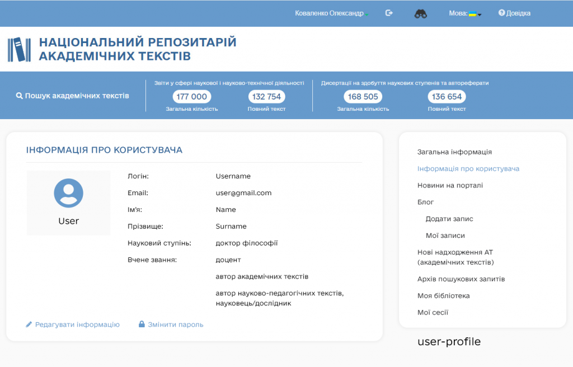Click the magnifier icon for Пошук академічних текстів
Viewport: 573px width, 367px height.
pyautogui.click(x=20, y=96)
